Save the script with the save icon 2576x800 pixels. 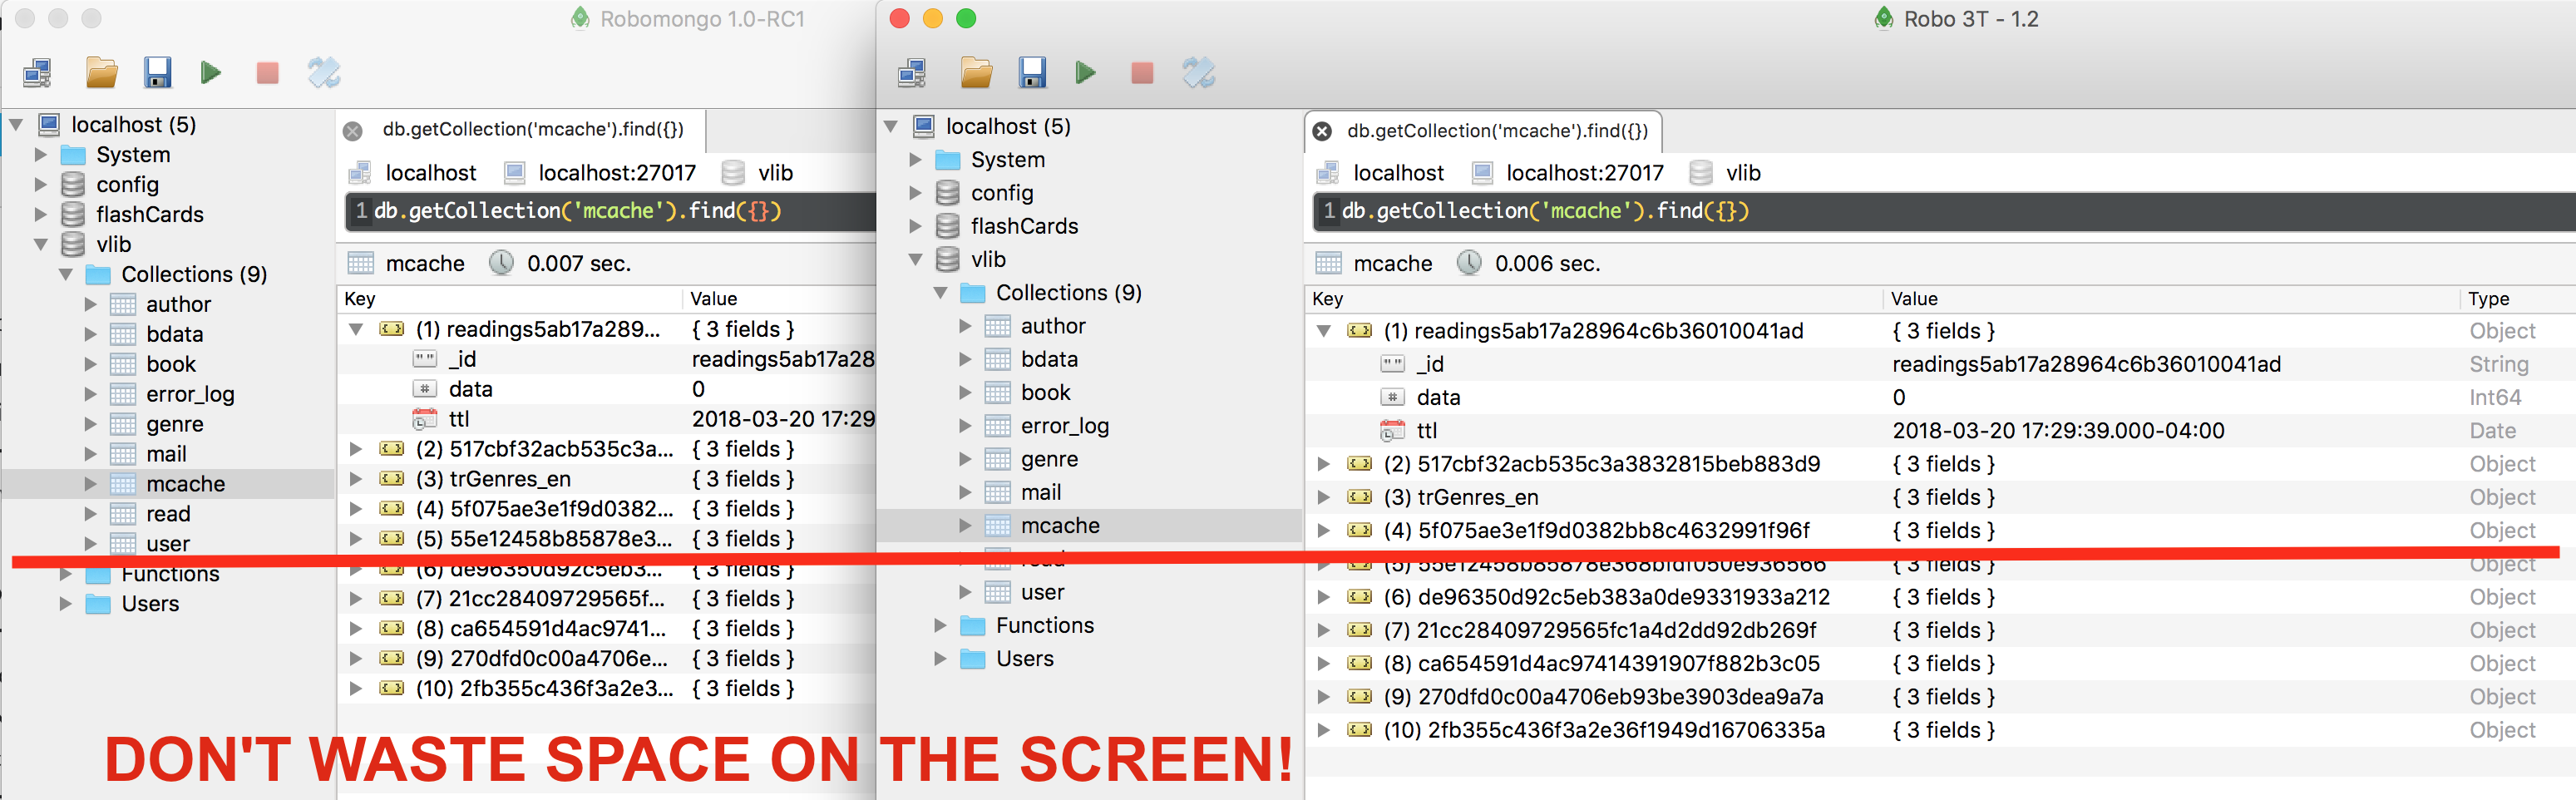[1033, 72]
